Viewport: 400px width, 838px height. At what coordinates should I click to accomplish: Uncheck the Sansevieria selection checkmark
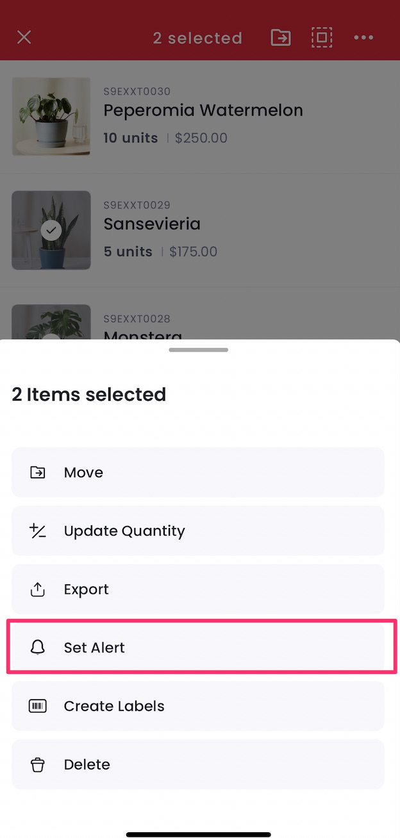pyautogui.click(x=51, y=230)
